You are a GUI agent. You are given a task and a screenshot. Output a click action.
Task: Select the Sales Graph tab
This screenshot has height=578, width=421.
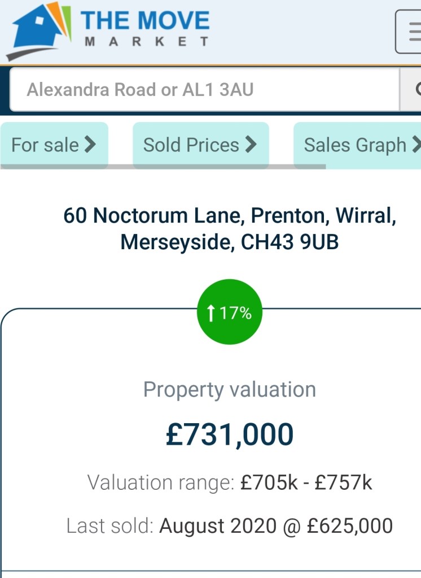pos(355,145)
